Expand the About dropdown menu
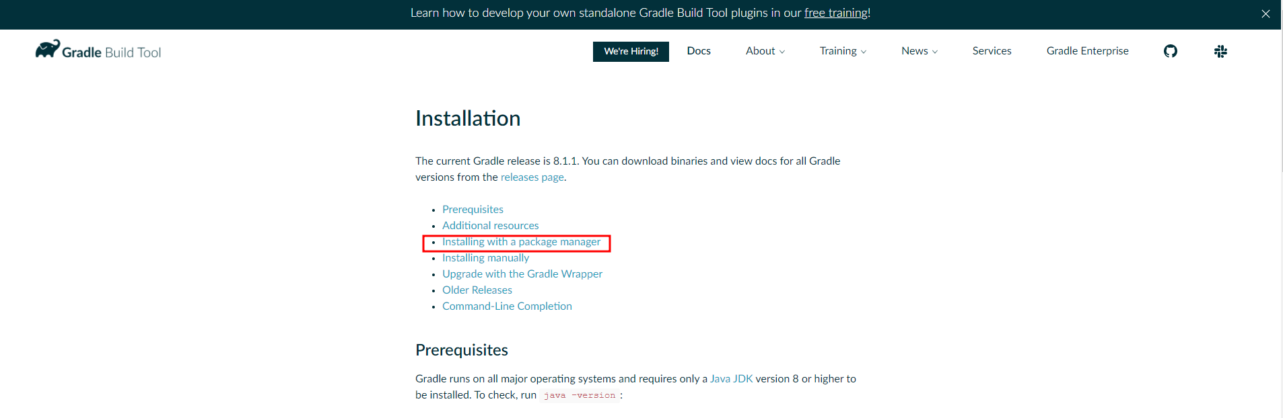This screenshot has height=418, width=1283. tap(765, 51)
